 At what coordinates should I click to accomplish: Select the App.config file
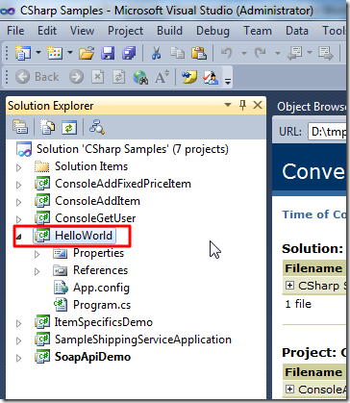[x=101, y=288]
